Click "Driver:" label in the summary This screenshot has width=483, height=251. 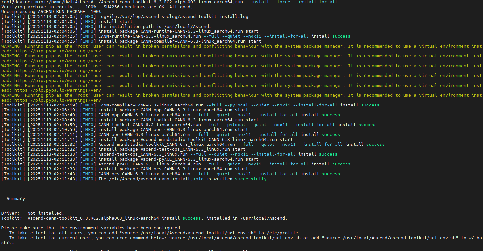pyautogui.click(x=11, y=213)
